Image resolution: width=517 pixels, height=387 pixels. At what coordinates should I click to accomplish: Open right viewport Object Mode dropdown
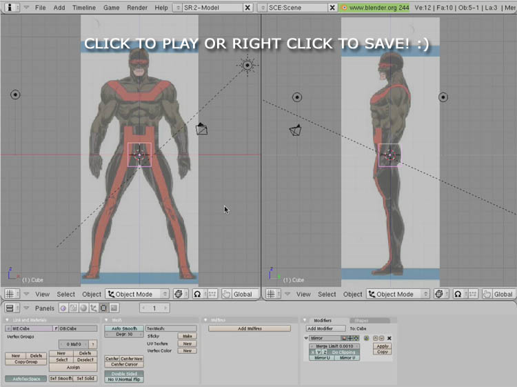coord(398,294)
